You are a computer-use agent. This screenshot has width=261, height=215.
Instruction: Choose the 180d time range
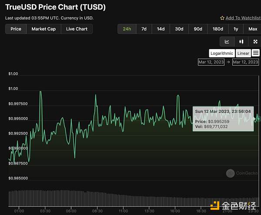218,29
